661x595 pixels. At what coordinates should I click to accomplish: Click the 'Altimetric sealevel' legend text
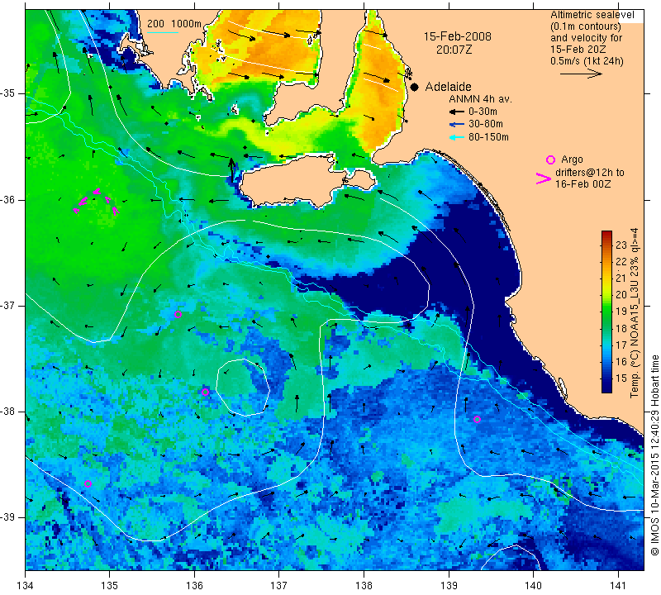tap(592, 15)
